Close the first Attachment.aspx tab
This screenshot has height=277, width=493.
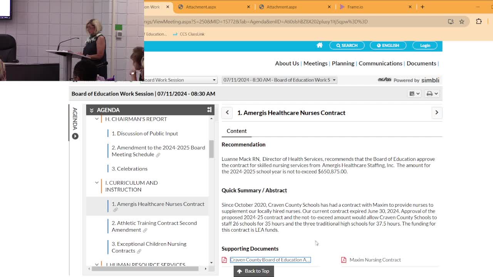(x=248, y=7)
